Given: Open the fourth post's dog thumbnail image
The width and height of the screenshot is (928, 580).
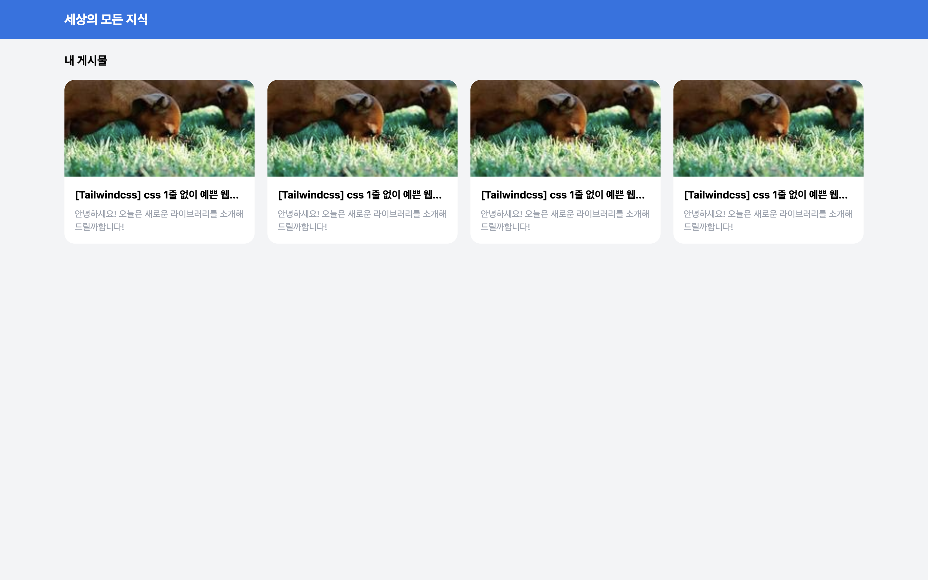Looking at the screenshot, I should (x=768, y=128).
